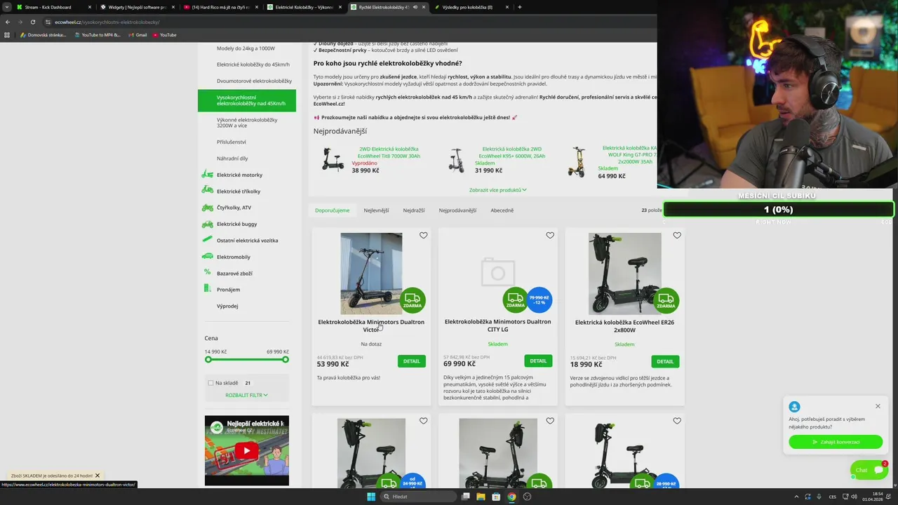
Task: Click the Elektrické buggy category icon
Action: point(208,224)
